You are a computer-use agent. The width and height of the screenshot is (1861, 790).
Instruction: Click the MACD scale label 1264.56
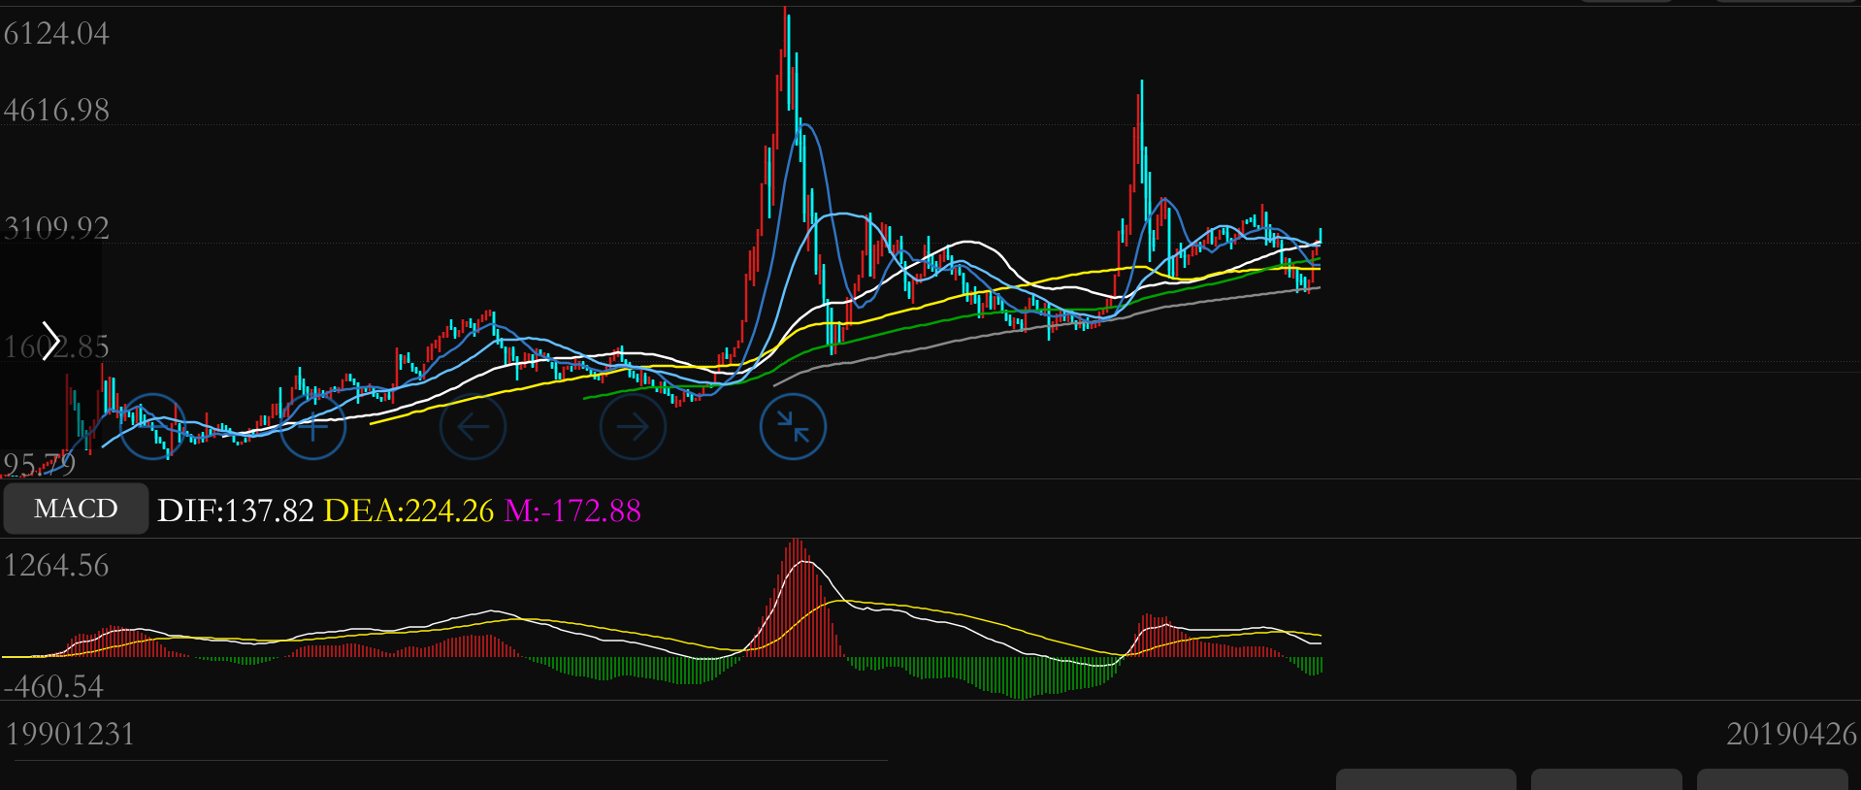[56, 566]
